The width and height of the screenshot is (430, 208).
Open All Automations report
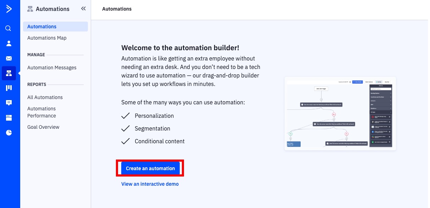pyautogui.click(x=45, y=97)
